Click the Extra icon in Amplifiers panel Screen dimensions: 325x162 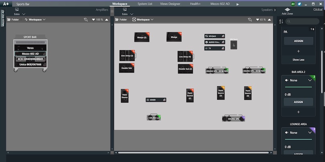pyautogui.click(x=17, y=10)
